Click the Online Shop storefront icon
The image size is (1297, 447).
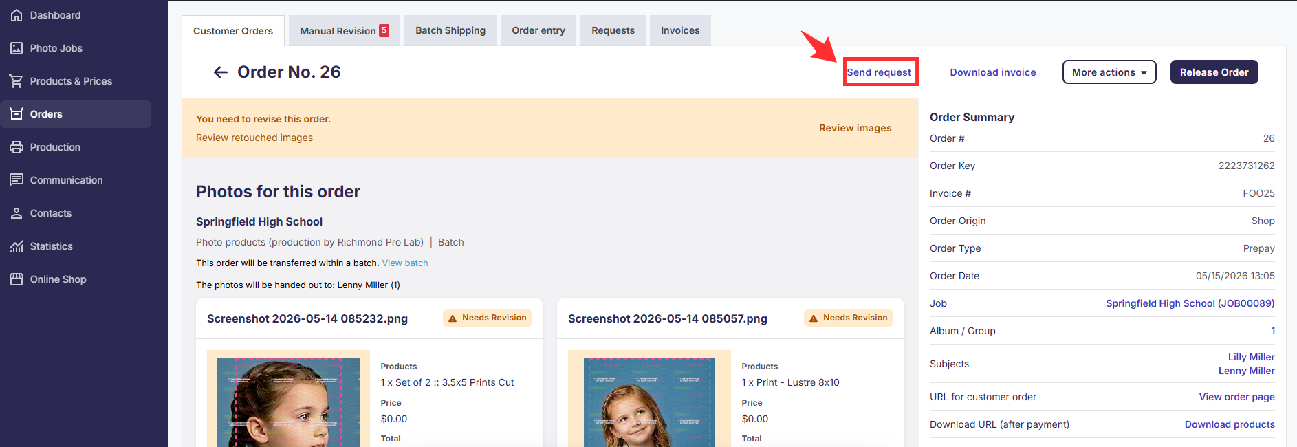[17, 279]
